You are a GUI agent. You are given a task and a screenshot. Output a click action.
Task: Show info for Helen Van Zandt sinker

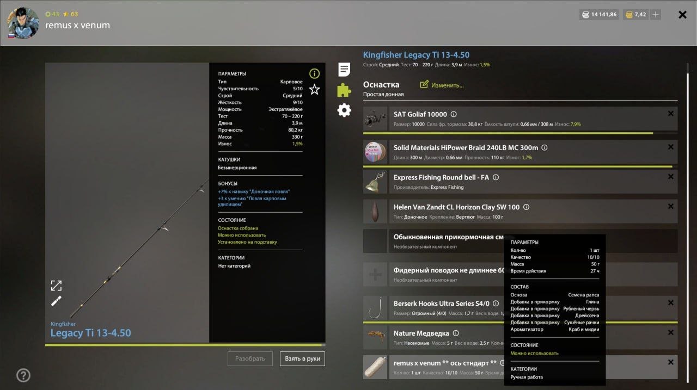click(526, 207)
